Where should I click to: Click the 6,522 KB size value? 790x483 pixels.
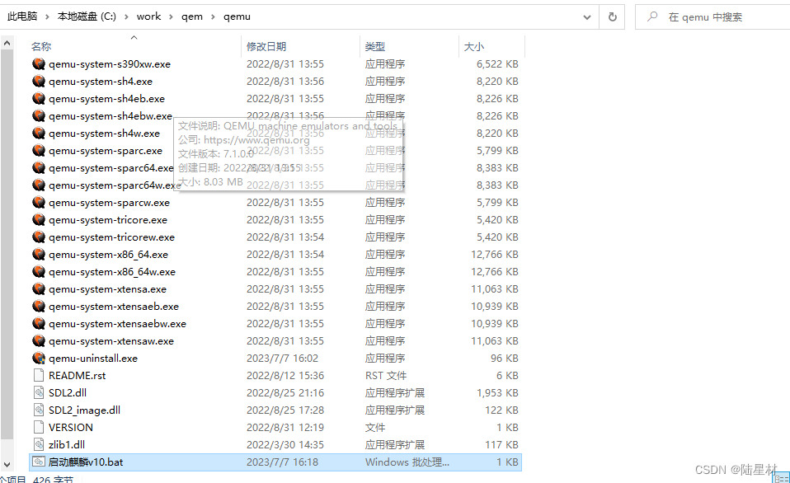click(497, 64)
